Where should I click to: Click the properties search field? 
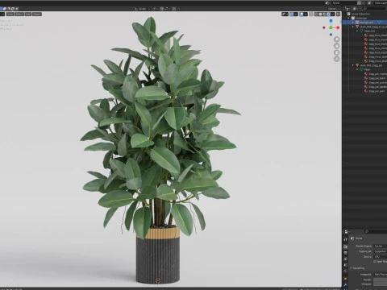pos(376,231)
